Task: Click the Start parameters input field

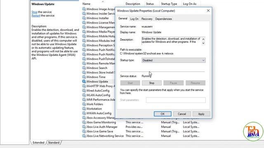Action: coord(176,100)
